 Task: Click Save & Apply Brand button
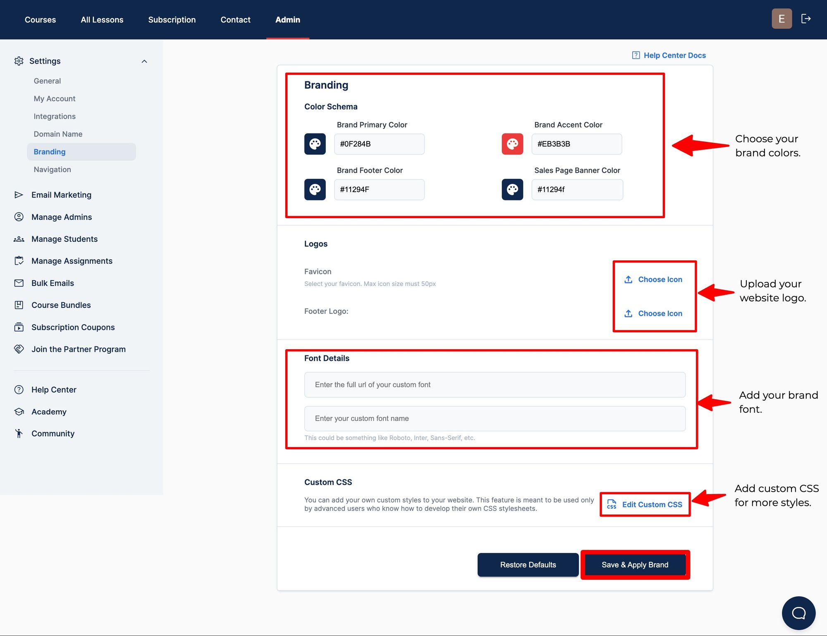coord(635,565)
